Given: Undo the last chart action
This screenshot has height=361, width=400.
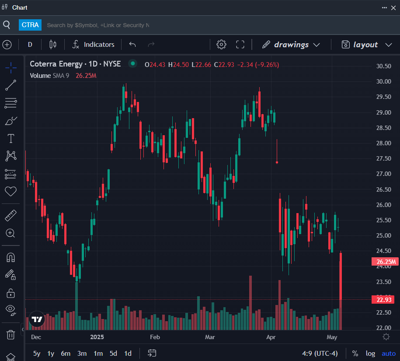Looking at the screenshot, I should tap(132, 45).
